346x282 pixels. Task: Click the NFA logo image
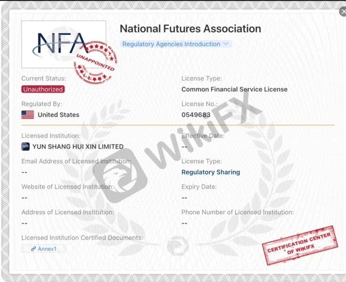tap(63, 44)
